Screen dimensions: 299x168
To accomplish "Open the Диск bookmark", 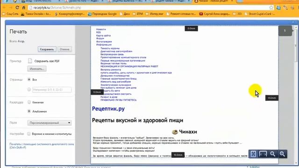I will (125, 14).
